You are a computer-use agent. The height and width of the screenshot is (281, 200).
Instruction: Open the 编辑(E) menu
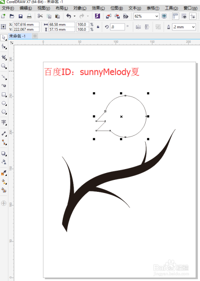coord(26,8)
